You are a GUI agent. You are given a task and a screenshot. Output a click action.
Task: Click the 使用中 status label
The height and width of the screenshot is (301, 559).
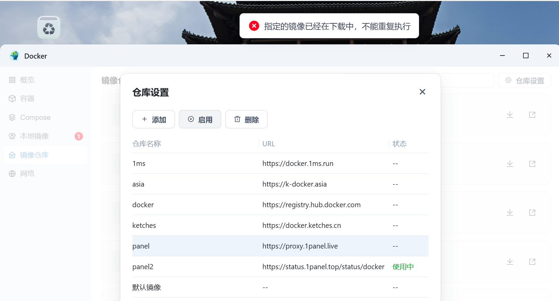pyautogui.click(x=403, y=267)
